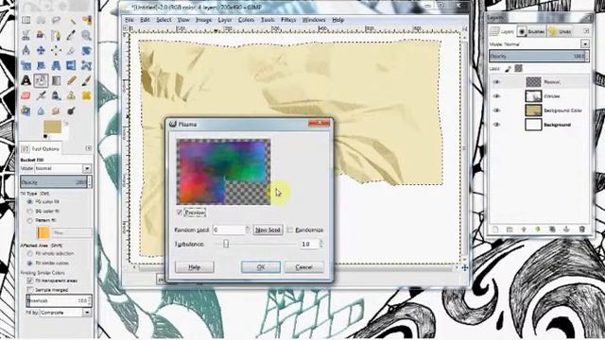The image size is (605, 340).
Task: Select the Select by Color tool
Action: pyautogui.click(x=86, y=20)
